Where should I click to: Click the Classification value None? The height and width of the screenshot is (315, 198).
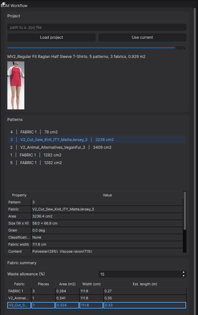[107, 237]
